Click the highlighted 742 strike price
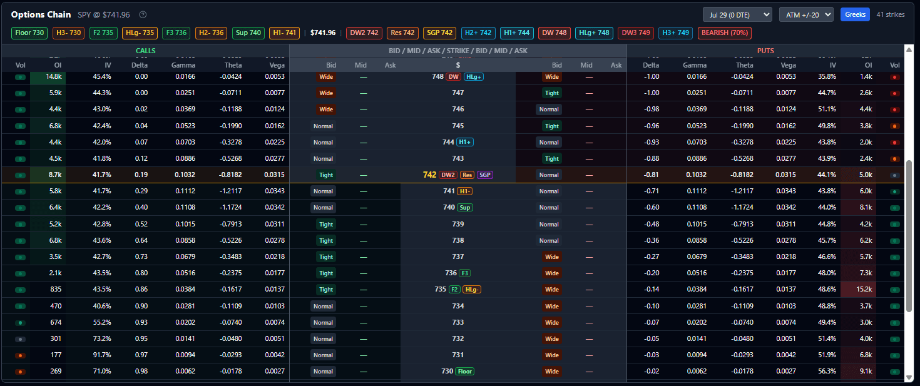The image size is (920, 386). [x=429, y=175]
